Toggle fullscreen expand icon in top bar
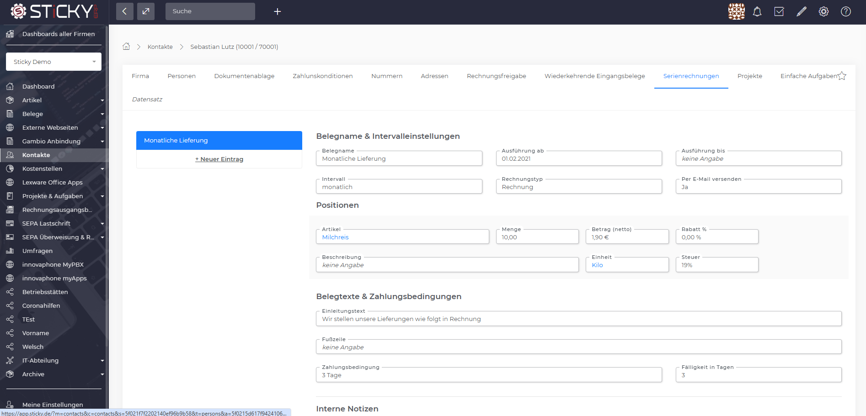The width and height of the screenshot is (866, 416). pos(146,11)
